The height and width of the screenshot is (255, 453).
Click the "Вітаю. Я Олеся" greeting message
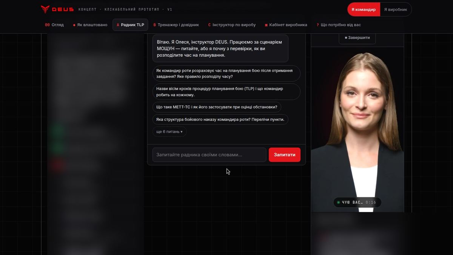(220, 48)
